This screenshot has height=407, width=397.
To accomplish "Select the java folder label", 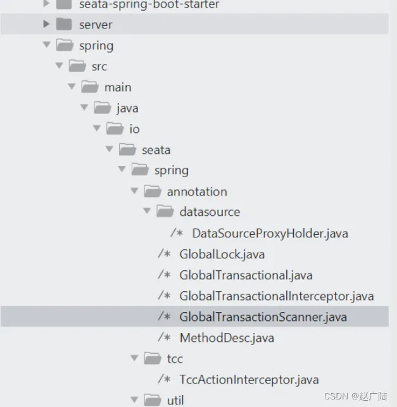I will 127,108.
